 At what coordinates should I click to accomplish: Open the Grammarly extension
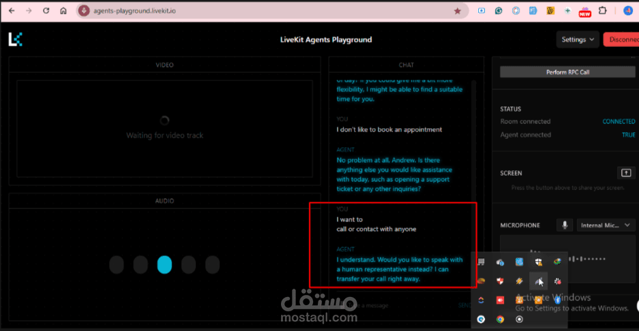point(499,11)
